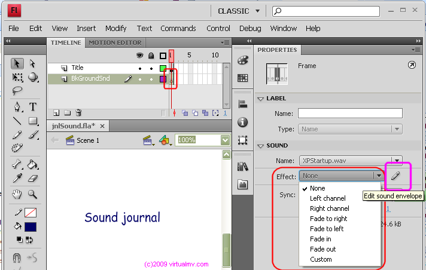
Task: Click the dark blue fill color swatch
Action: coord(31,227)
